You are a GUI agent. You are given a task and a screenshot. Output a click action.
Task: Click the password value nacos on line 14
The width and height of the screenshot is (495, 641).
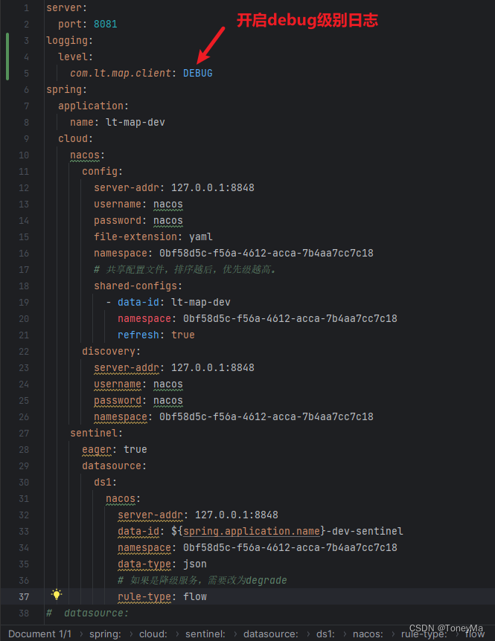click(x=168, y=220)
